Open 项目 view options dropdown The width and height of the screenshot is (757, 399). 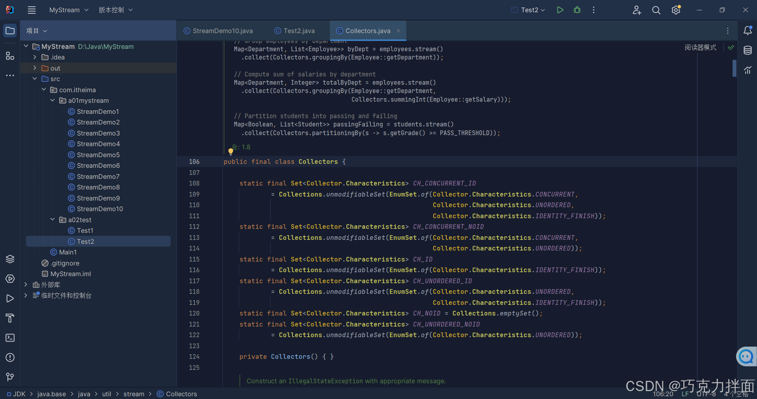(x=37, y=31)
